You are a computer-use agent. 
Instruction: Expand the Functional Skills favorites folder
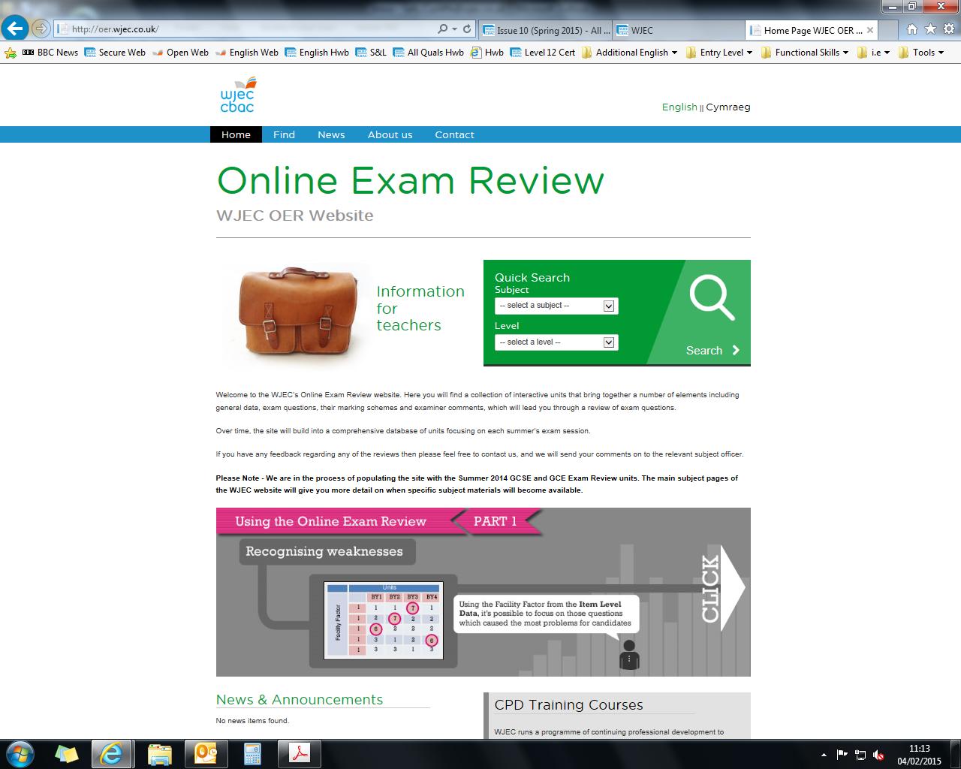(805, 53)
